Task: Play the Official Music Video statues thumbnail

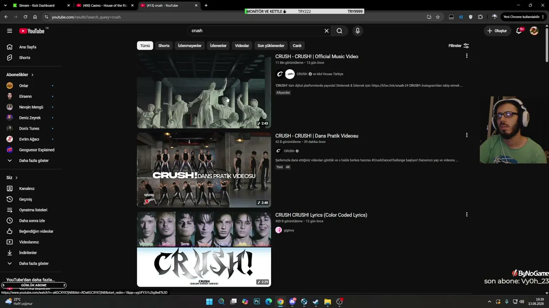Action: (204, 91)
